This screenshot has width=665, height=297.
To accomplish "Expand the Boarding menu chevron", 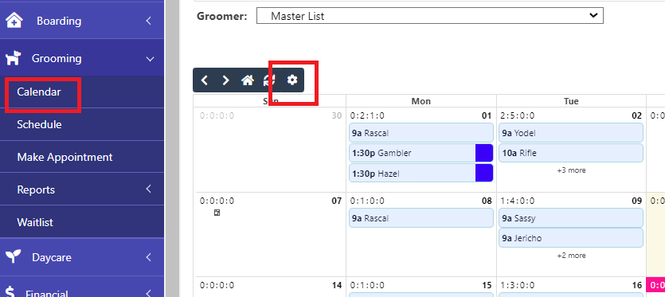I will [x=148, y=21].
